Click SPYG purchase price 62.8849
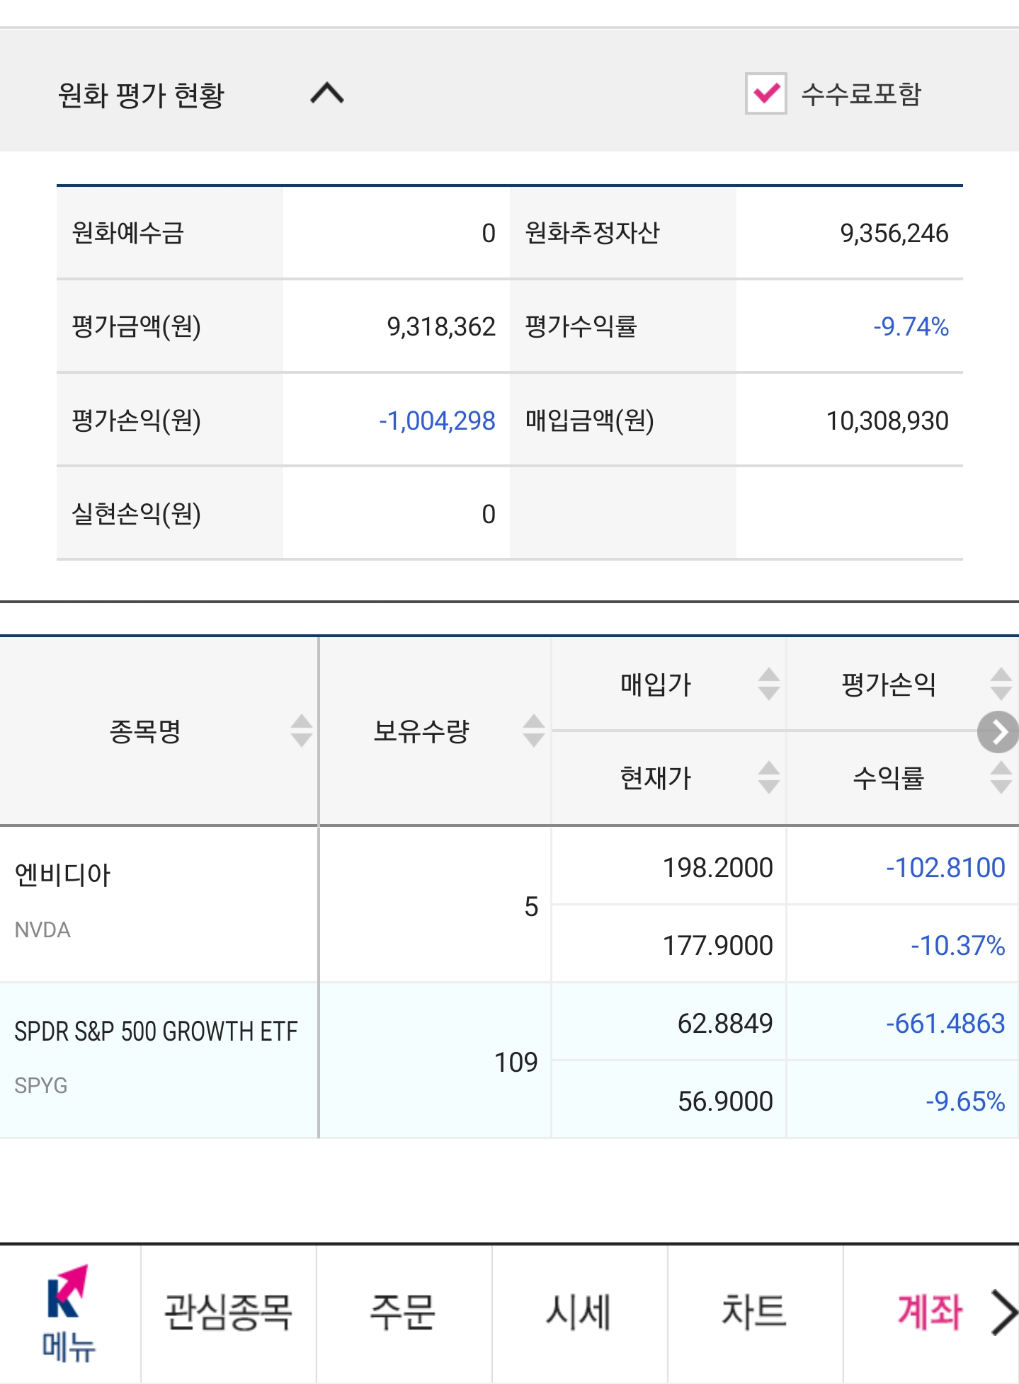 pos(725,1024)
